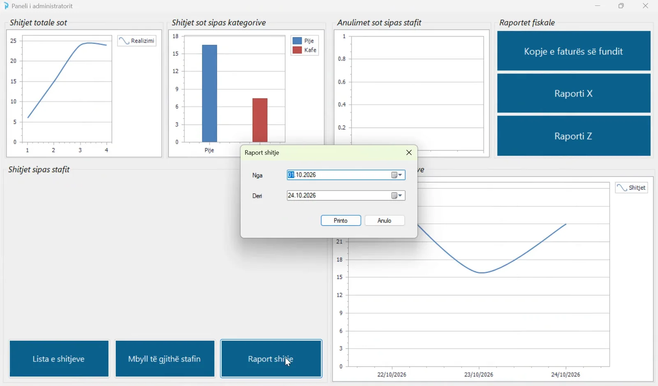Click the Pije axis label under bar chart
658x386 pixels.
(209, 150)
